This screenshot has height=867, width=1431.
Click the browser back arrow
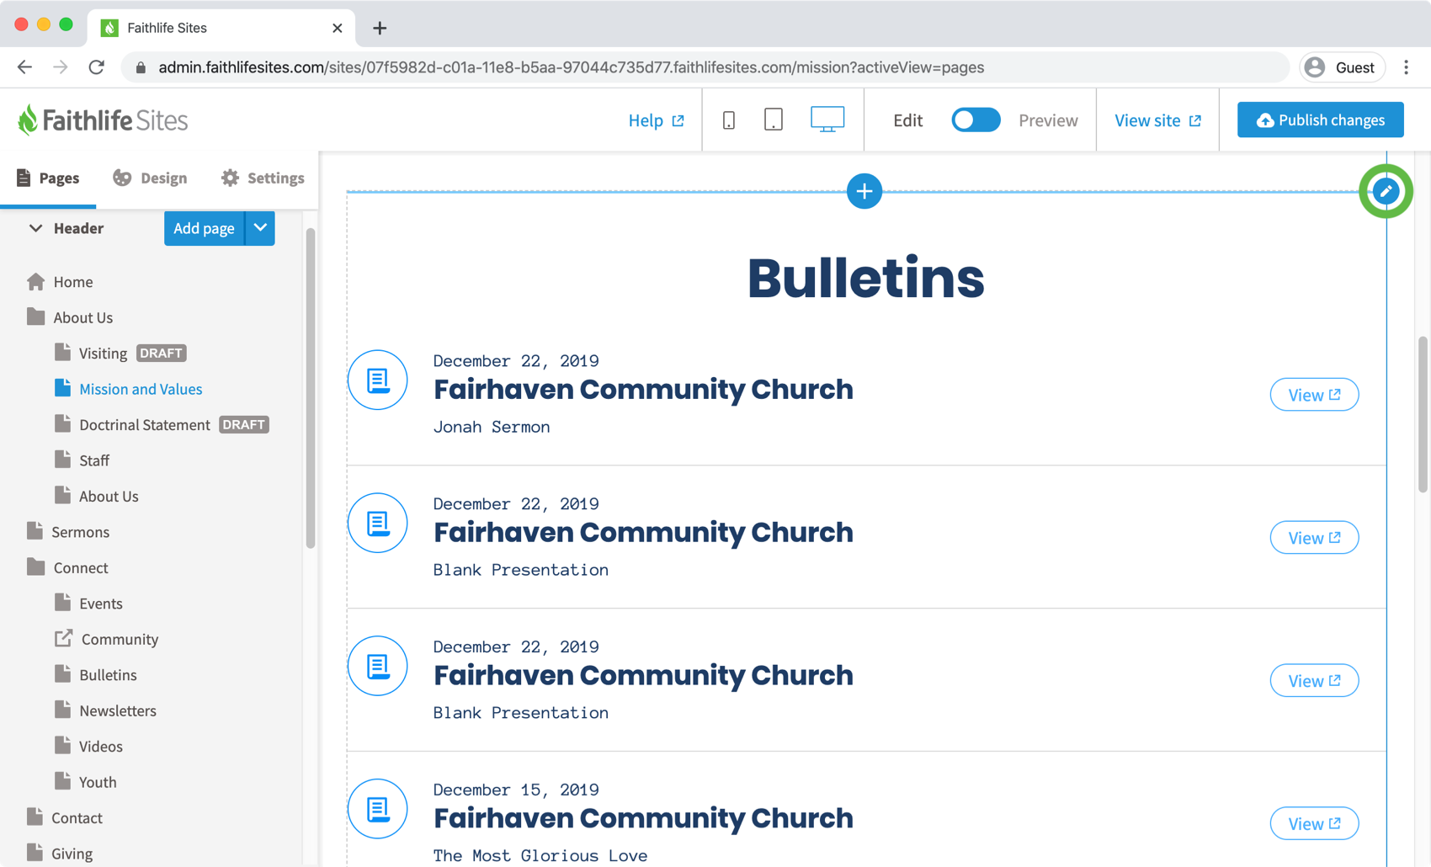[24, 67]
